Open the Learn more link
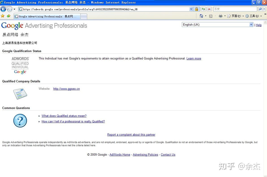The width and height of the screenshot is (267, 177). (x=194, y=58)
